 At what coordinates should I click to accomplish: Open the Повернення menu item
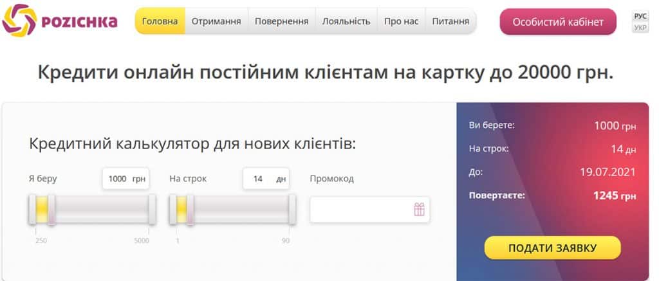(x=281, y=21)
